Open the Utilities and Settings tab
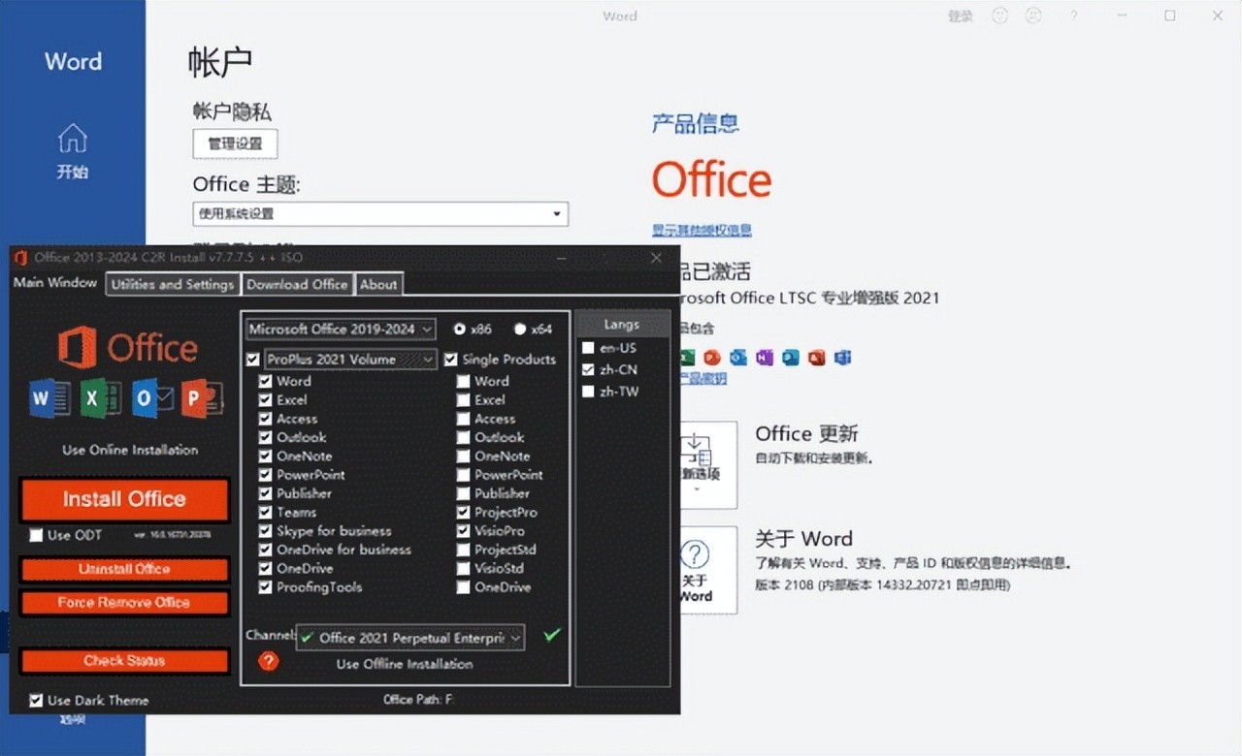 (x=172, y=284)
